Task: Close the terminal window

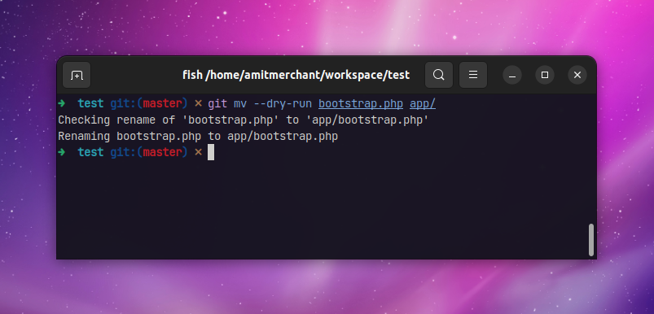Action: pyautogui.click(x=577, y=75)
